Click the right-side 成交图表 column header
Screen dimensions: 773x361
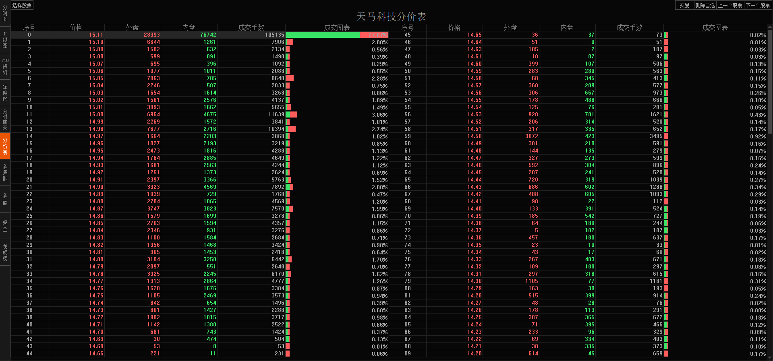[x=715, y=27]
